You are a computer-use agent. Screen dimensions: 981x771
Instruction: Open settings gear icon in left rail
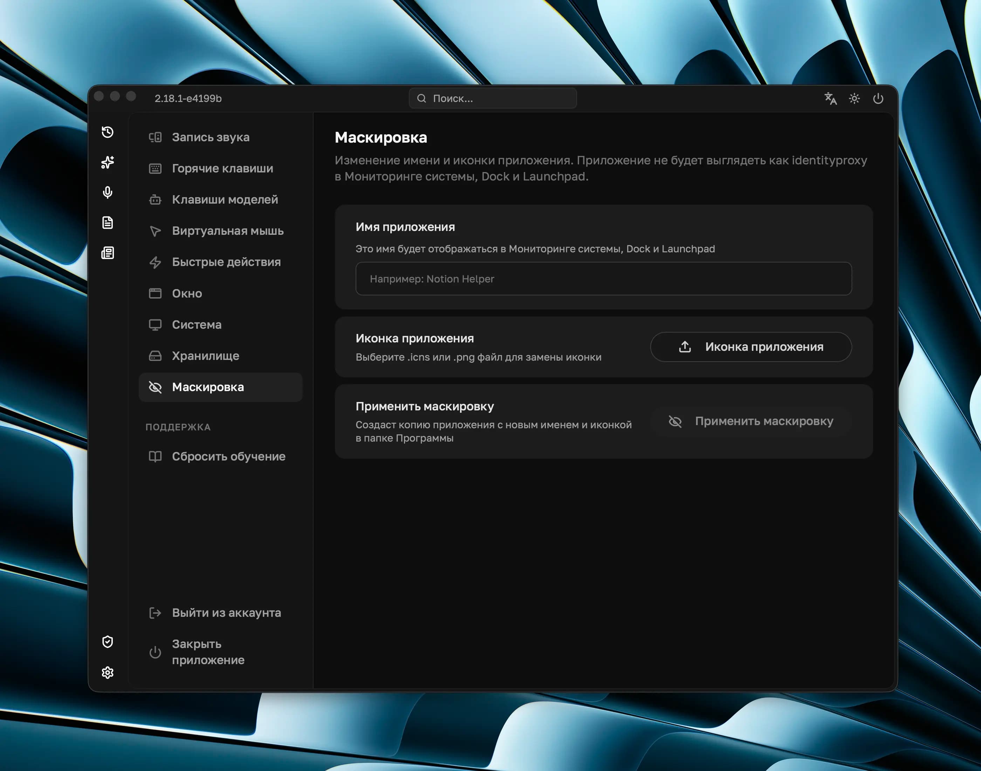108,673
